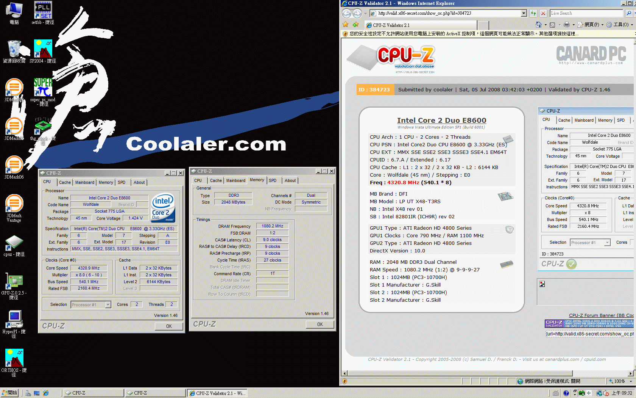This screenshot has width=636, height=398.
Task: Click the horizontal scrollbar left arrow in IE
Action: (x=344, y=373)
